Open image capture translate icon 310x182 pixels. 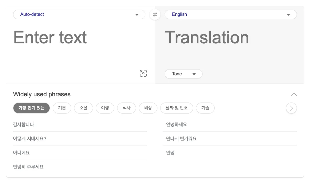[143, 73]
